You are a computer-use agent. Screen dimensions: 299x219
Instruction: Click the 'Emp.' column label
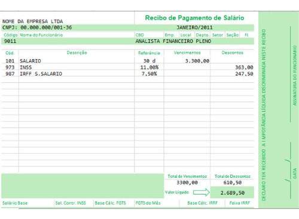pos(169,35)
